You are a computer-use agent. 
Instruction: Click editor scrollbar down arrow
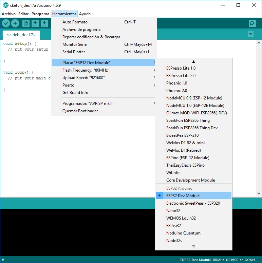(259, 193)
